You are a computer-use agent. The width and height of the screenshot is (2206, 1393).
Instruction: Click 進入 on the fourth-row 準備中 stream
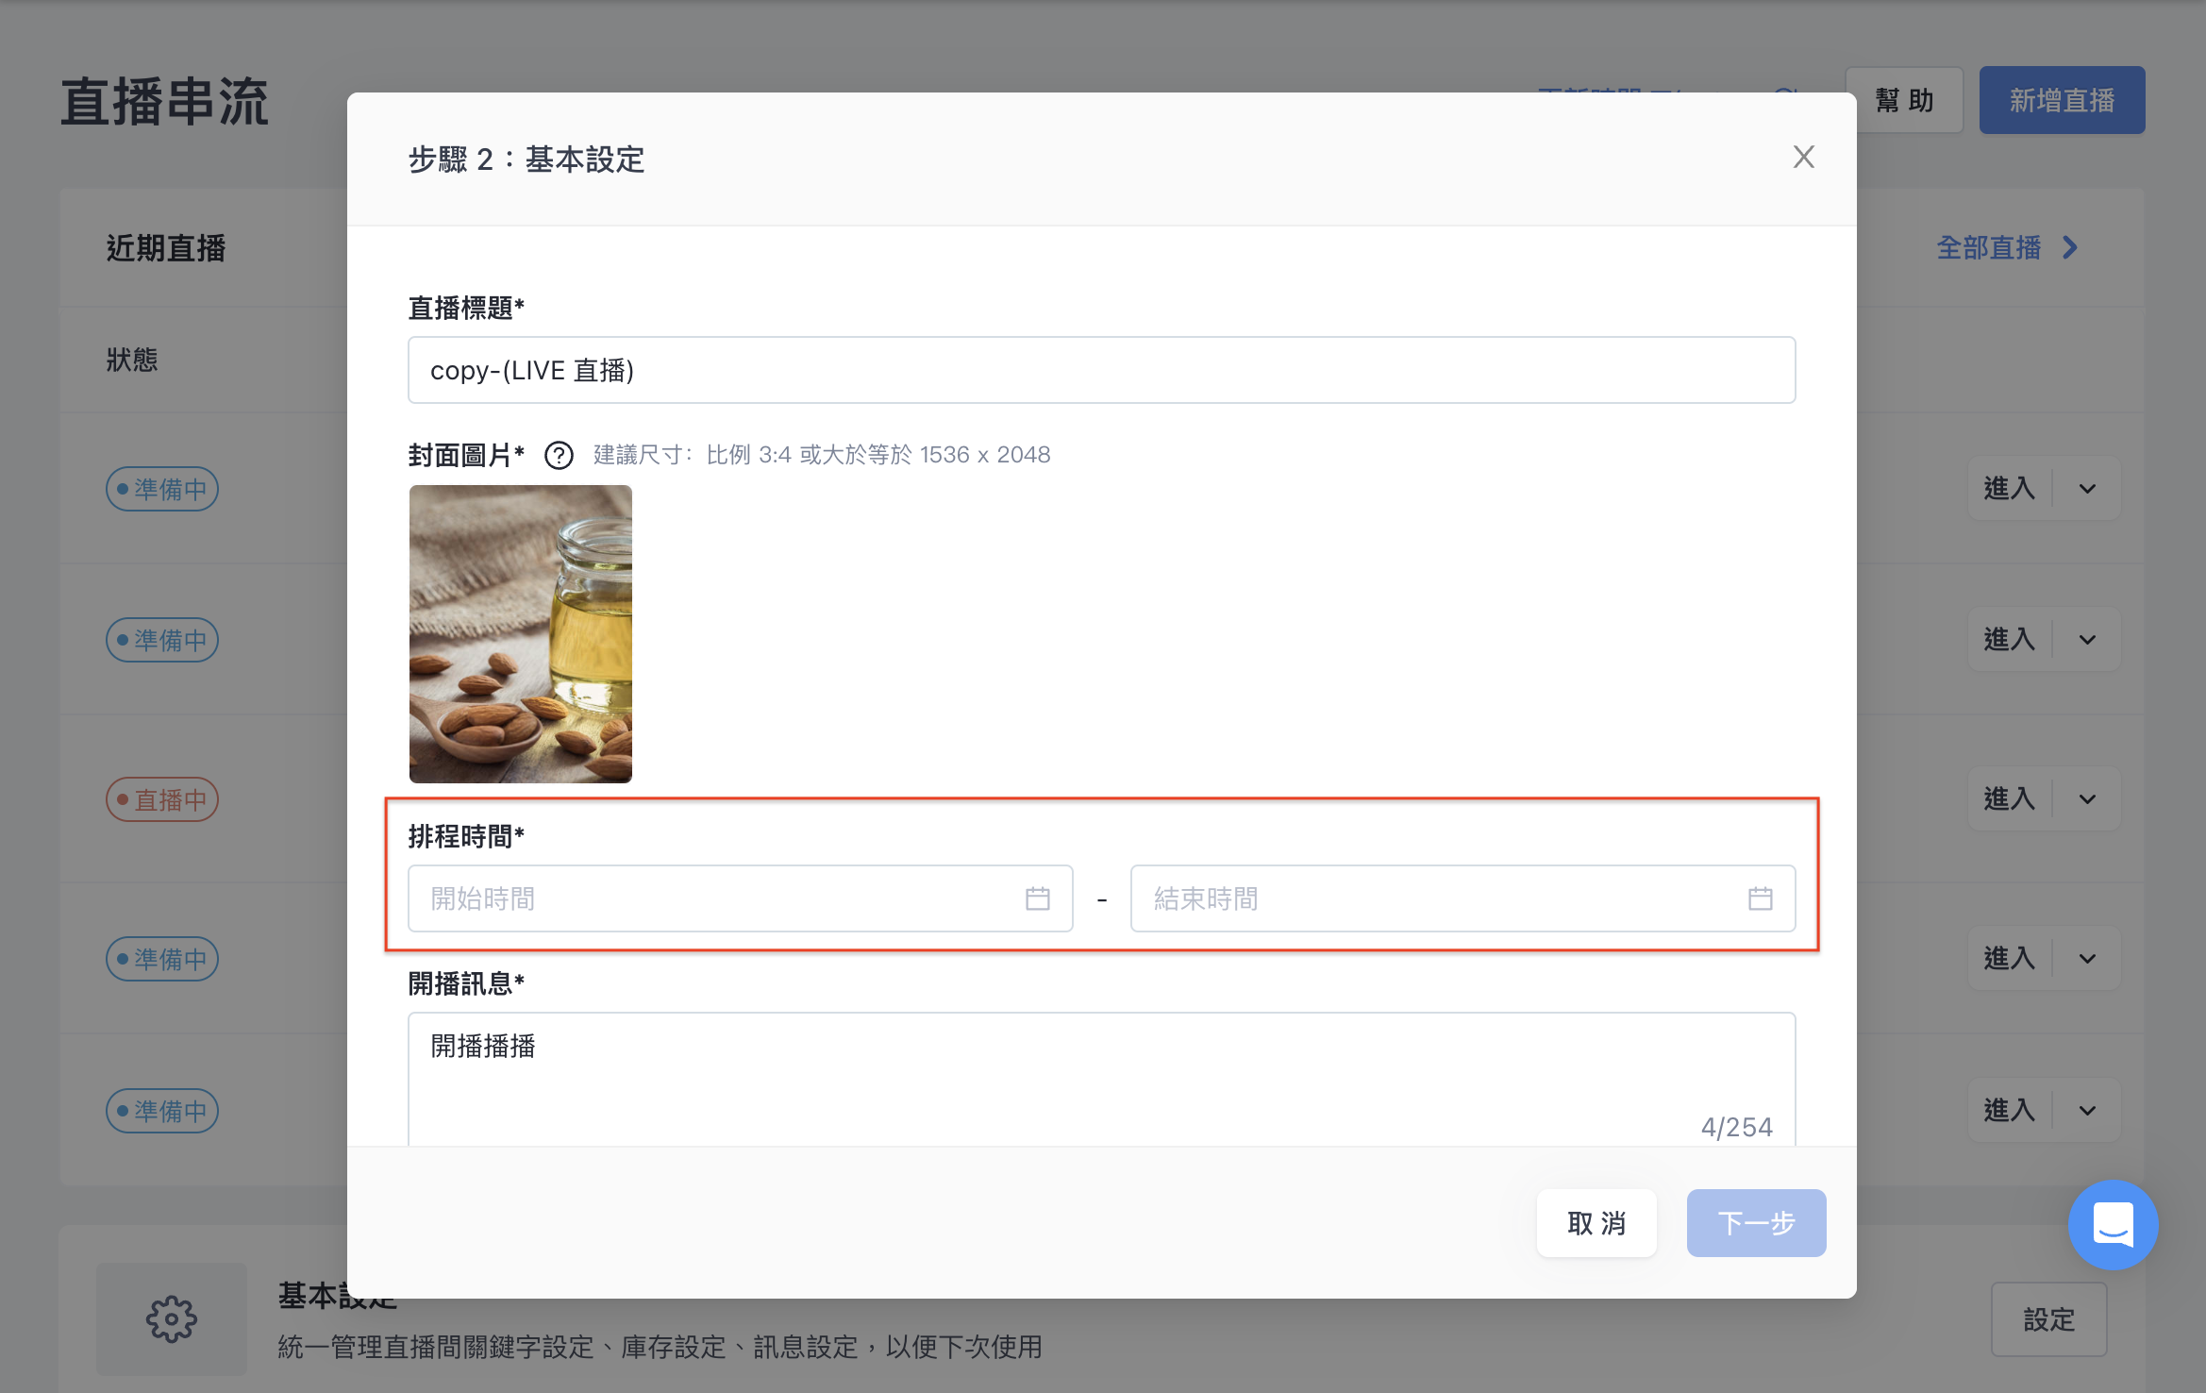[x=2010, y=958]
